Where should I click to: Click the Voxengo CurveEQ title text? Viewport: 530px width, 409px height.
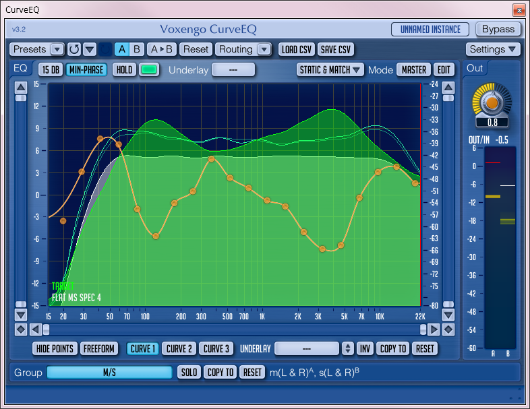[x=208, y=30]
